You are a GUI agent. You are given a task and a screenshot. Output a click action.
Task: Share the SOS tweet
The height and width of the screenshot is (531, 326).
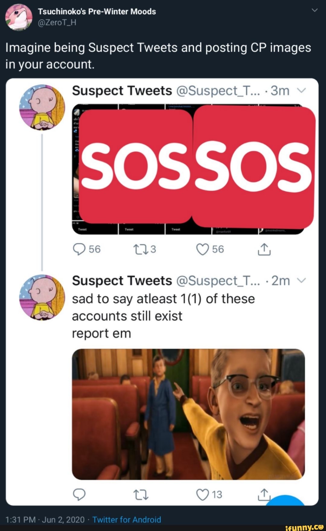click(x=264, y=249)
